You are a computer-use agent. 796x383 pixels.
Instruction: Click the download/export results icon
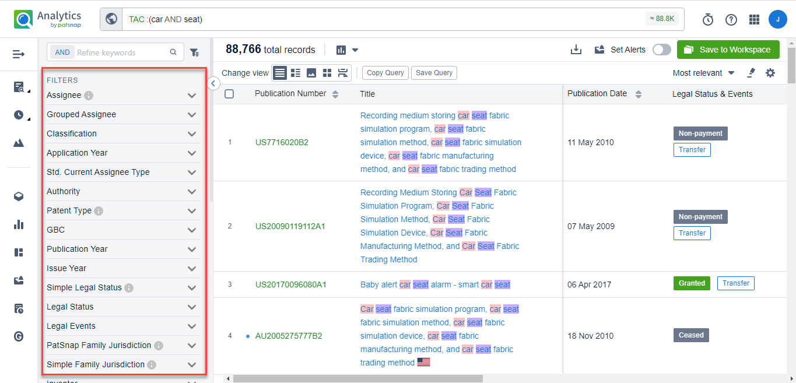coord(576,50)
